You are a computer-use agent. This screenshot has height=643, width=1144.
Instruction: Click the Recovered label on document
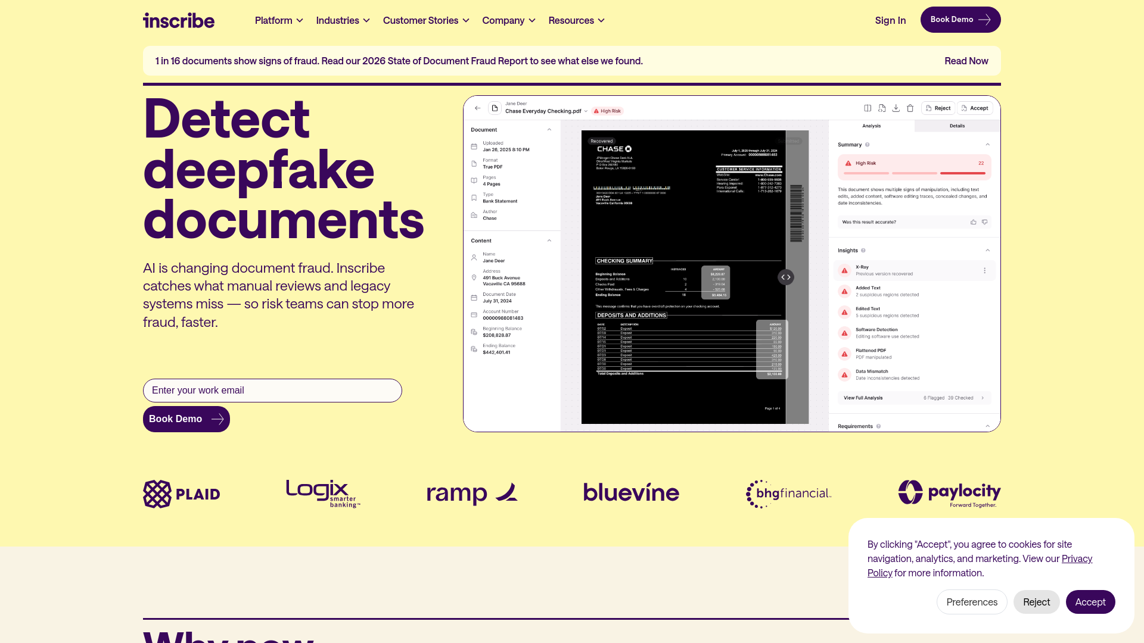tap(602, 142)
